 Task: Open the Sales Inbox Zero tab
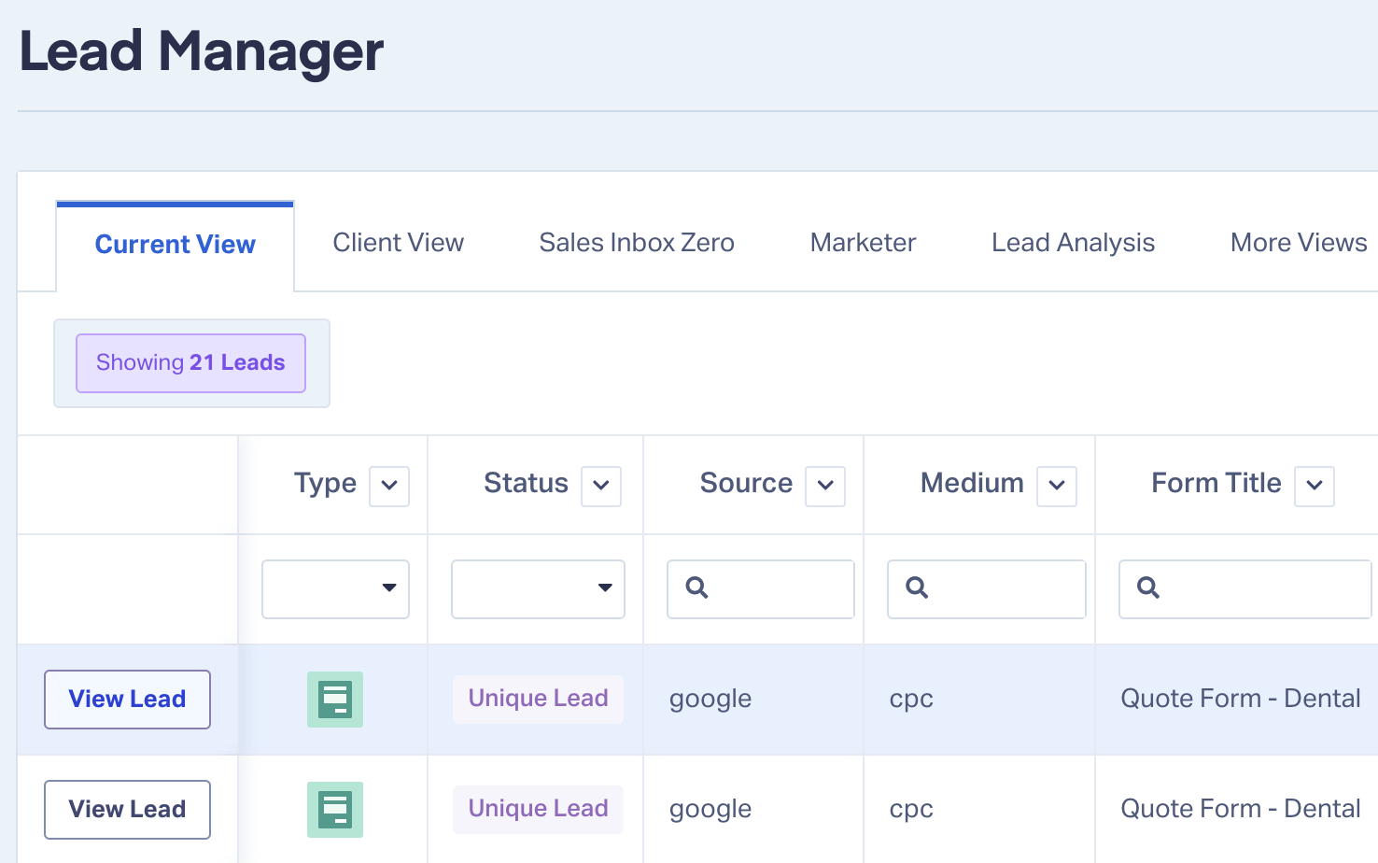pyautogui.click(x=637, y=243)
